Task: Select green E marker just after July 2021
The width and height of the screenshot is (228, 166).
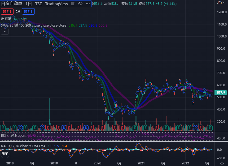Action: (x=166, y=128)
